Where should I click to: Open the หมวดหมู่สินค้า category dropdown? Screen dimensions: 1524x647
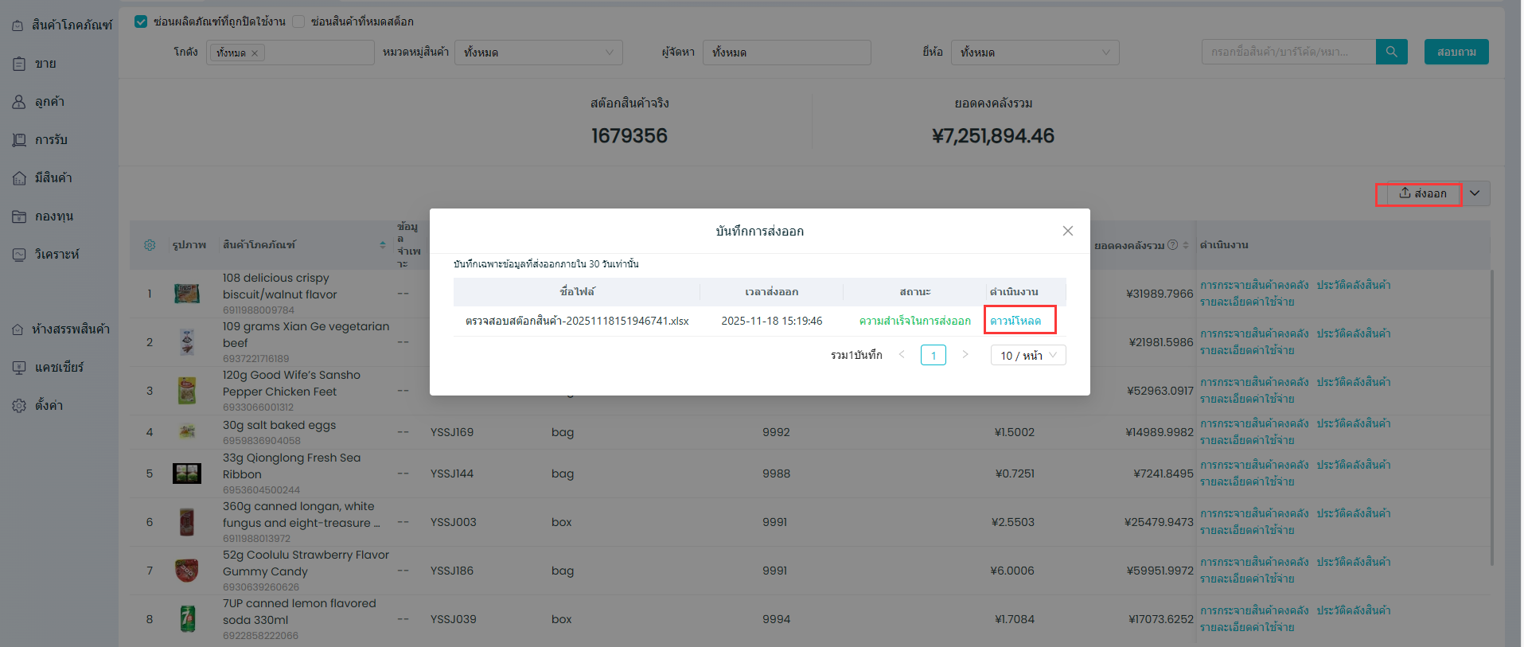click(x=538, y=53)
